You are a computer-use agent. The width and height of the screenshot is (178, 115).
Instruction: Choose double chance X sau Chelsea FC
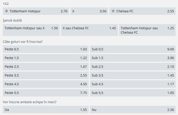tap(89, 28)
